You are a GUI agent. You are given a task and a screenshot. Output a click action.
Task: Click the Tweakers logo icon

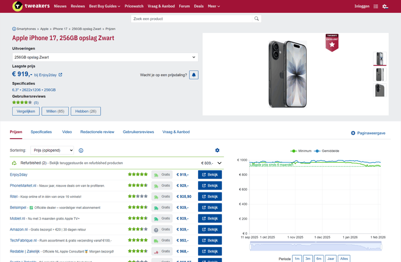18,6
